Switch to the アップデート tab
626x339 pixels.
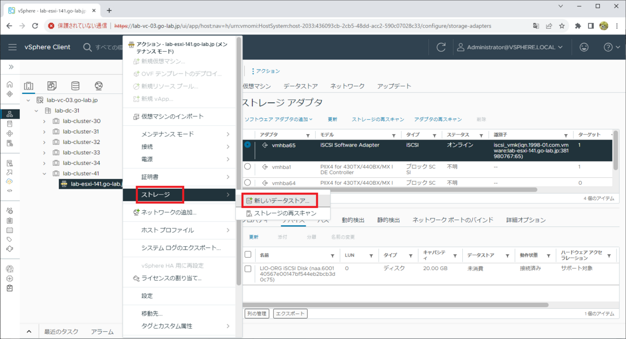pyautogui.click(x=394, y=86)
